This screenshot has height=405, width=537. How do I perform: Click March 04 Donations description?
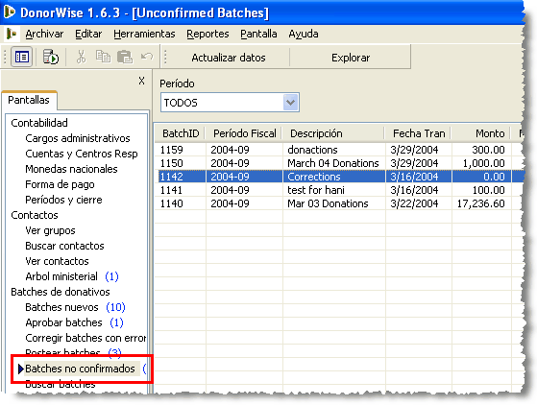333,163
